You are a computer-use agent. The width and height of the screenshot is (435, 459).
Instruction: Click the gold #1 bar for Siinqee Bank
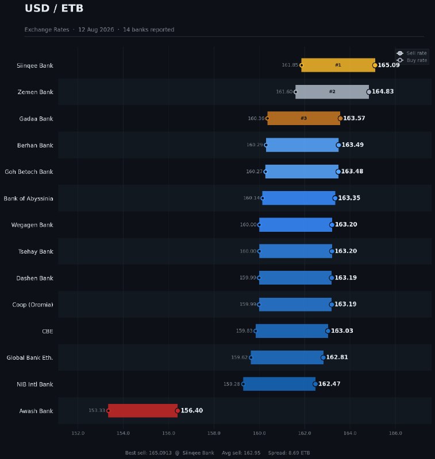coord(338,65)
